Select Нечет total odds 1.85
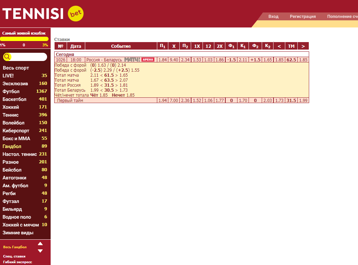The height and width of the screenshot is (265, 358). tap(131, 95)
